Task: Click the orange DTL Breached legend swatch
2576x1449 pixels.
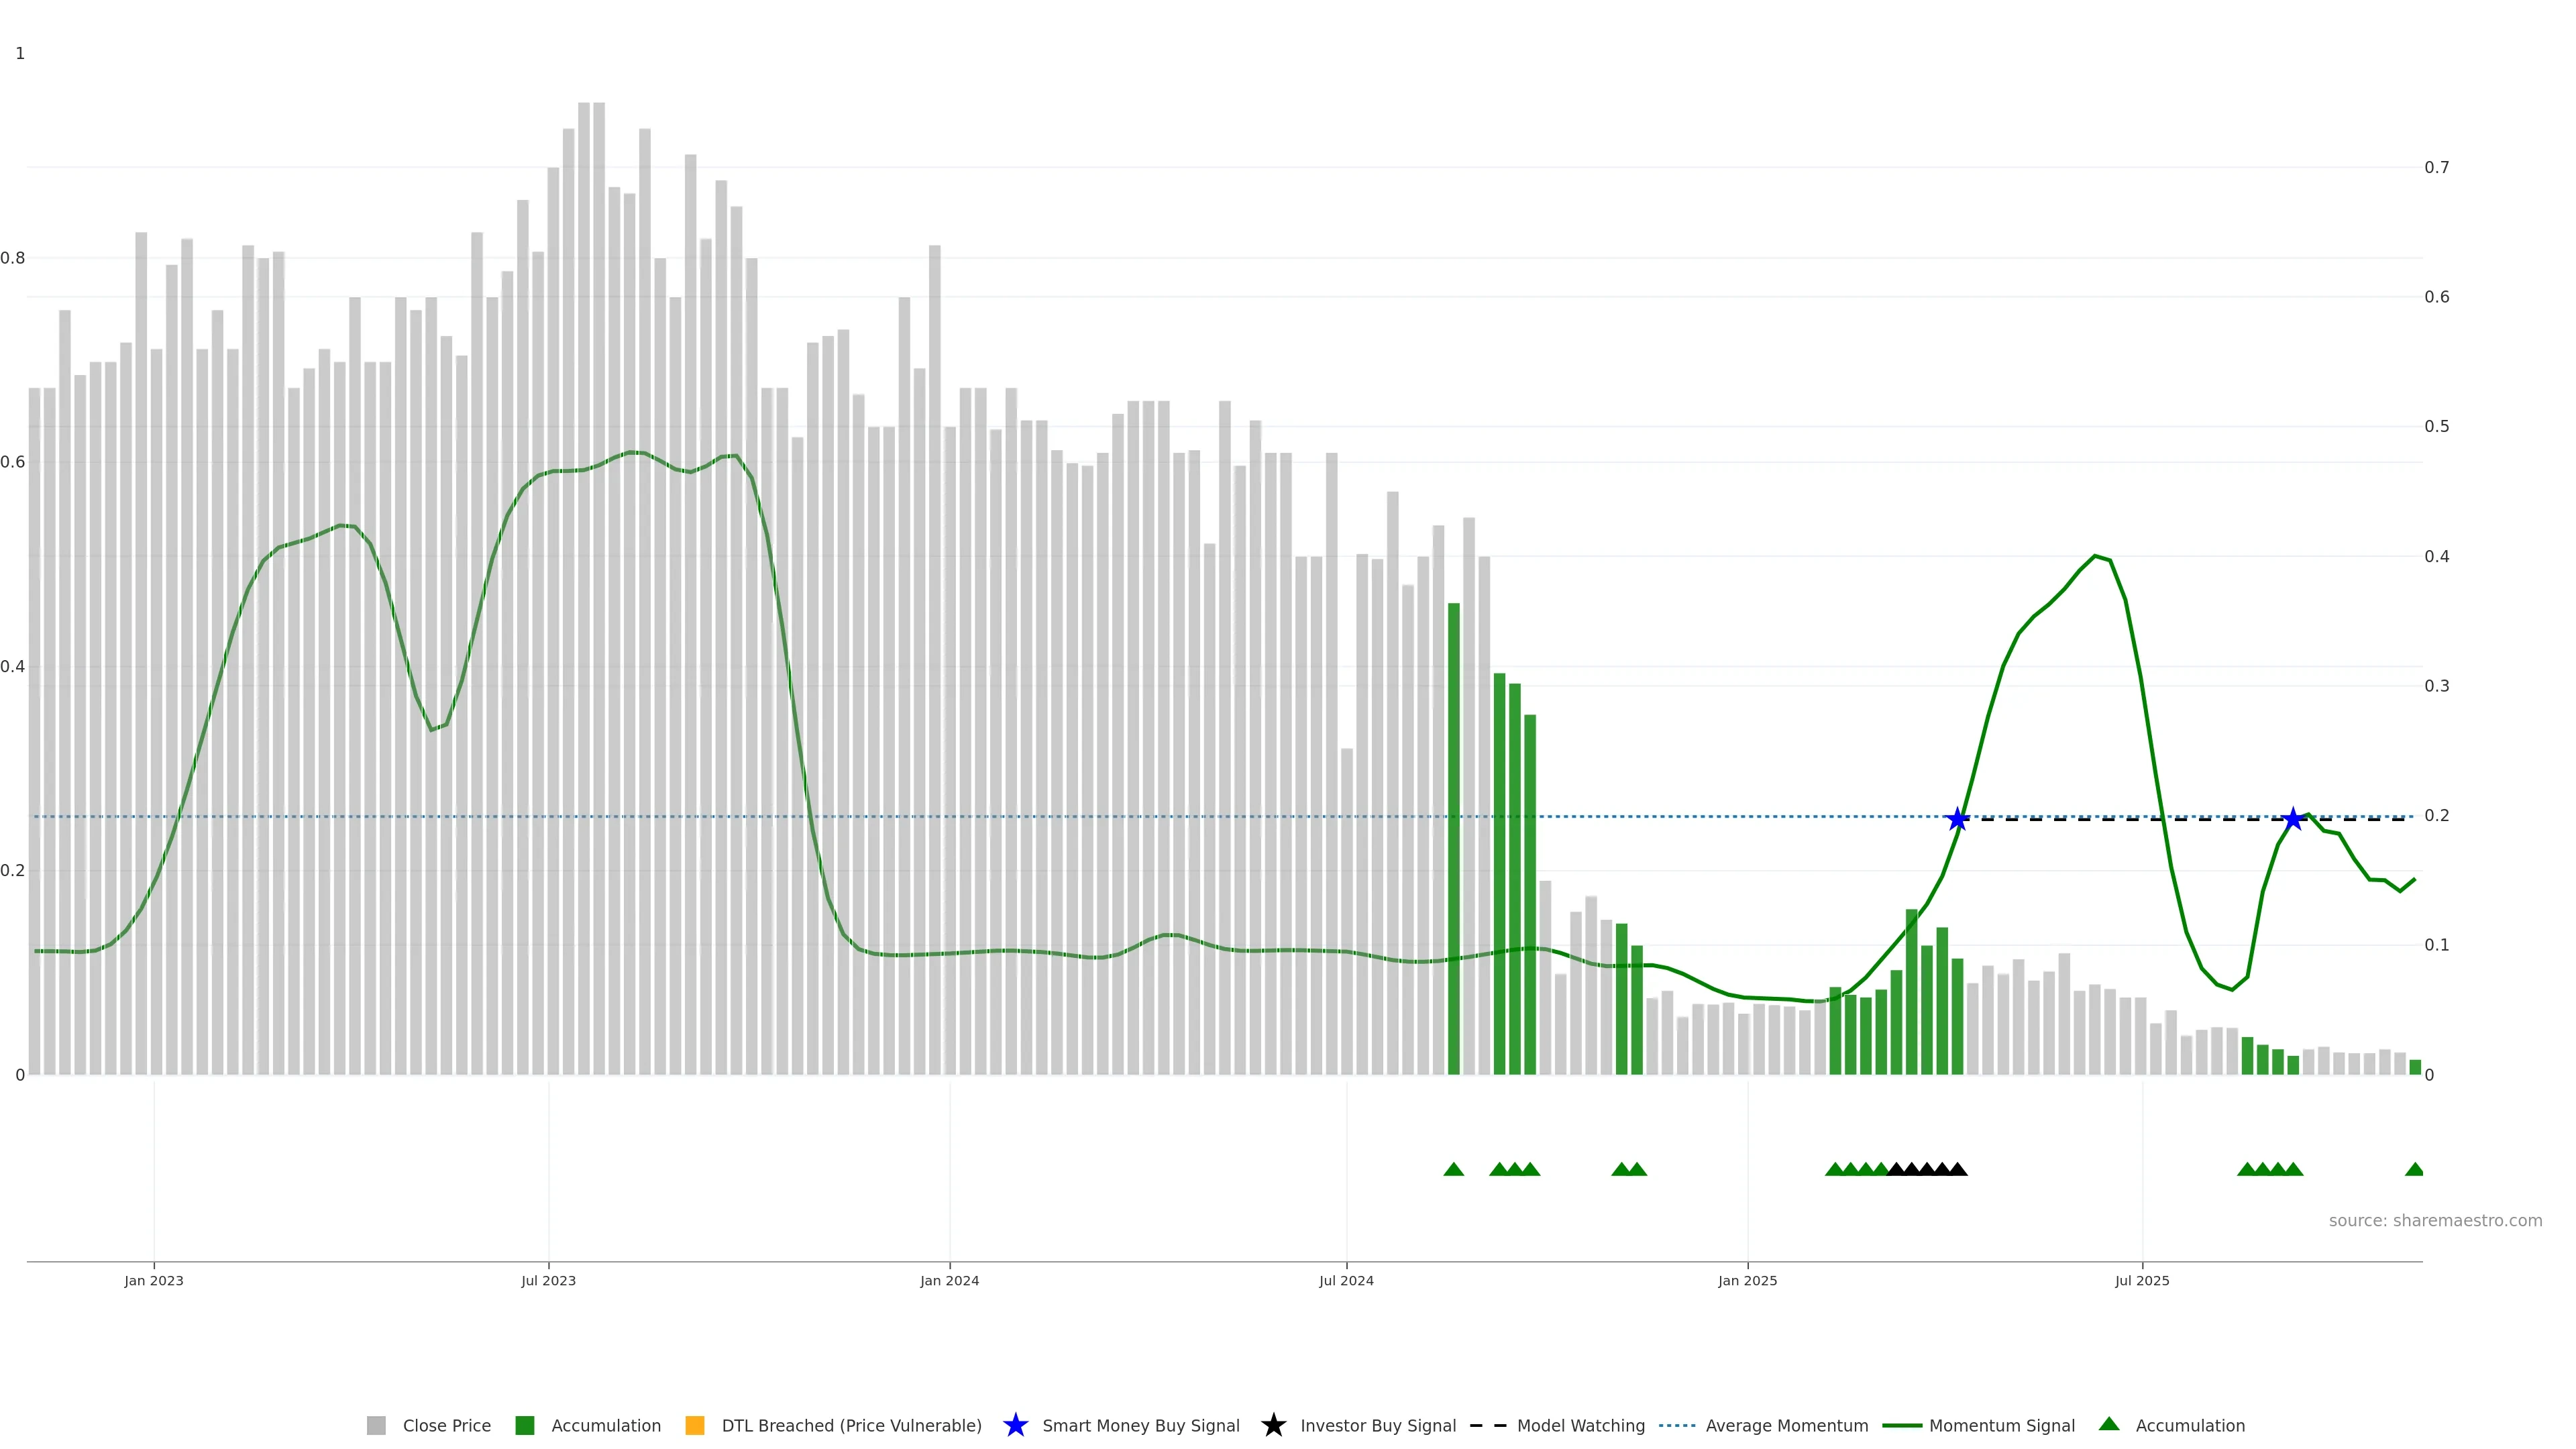Action: tap(694, 1426)
